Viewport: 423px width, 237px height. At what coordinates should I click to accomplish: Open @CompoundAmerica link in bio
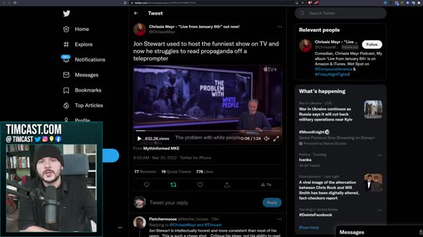[333, 69]
